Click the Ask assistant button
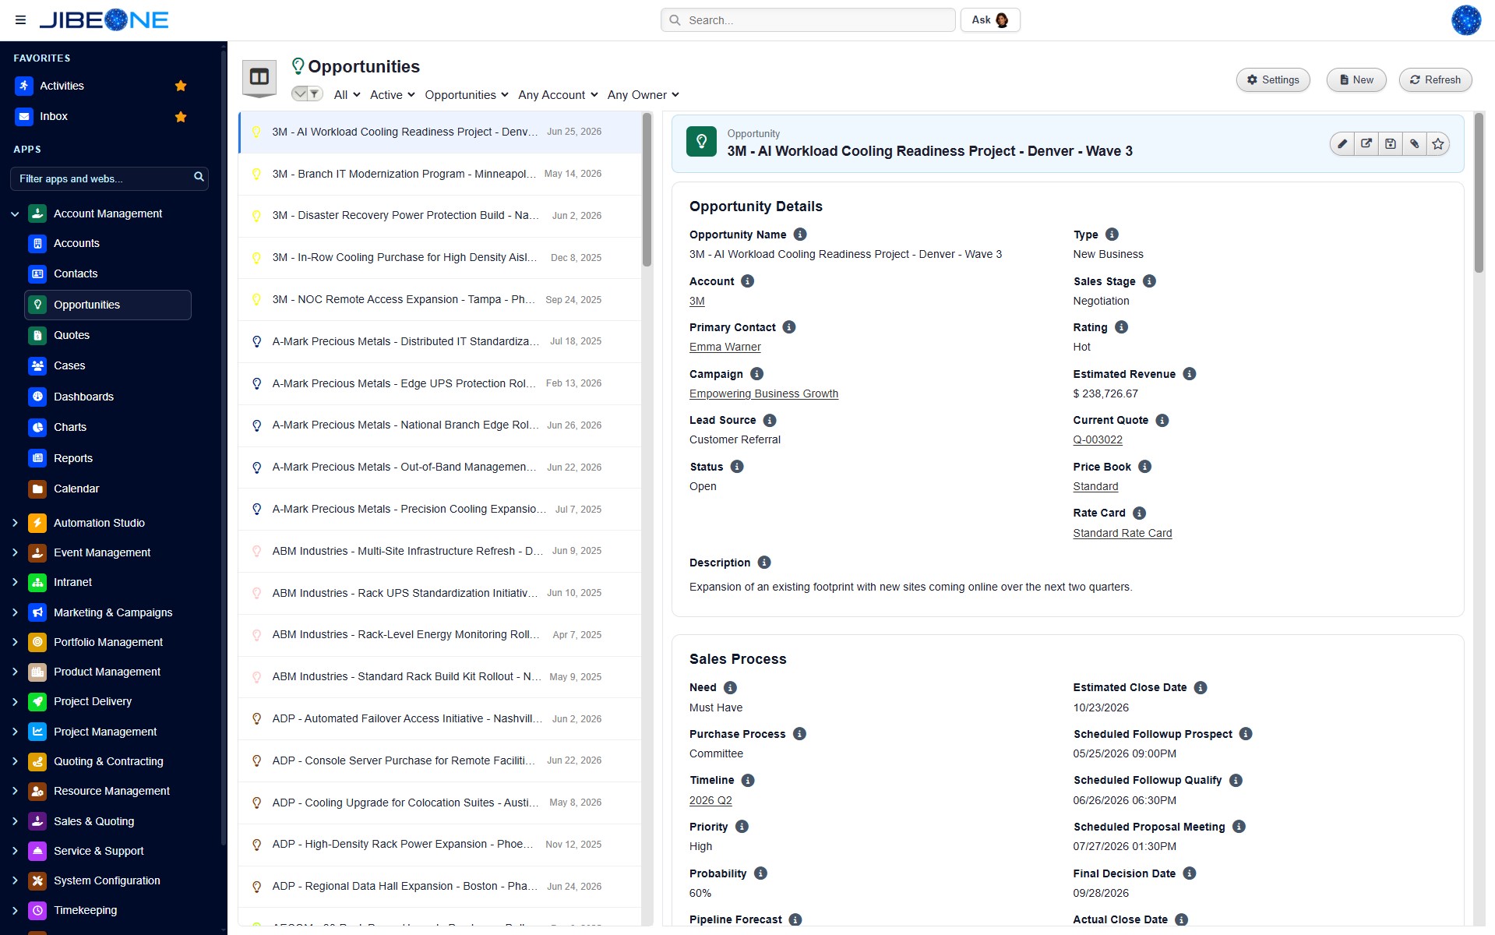 point(990,20)
